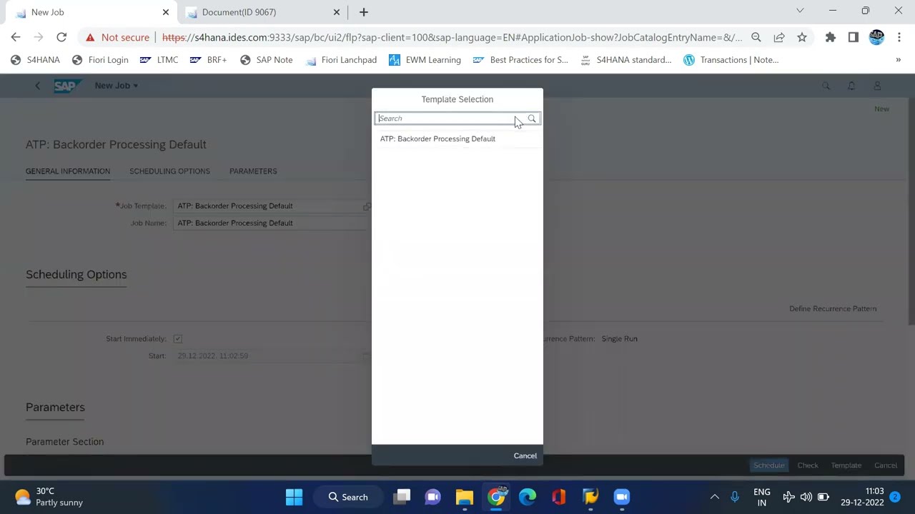Toggle Start Immediately checkbox
The width and height of the screenshot is (915, 514).
pyautogui.click(x=177, y=338)
